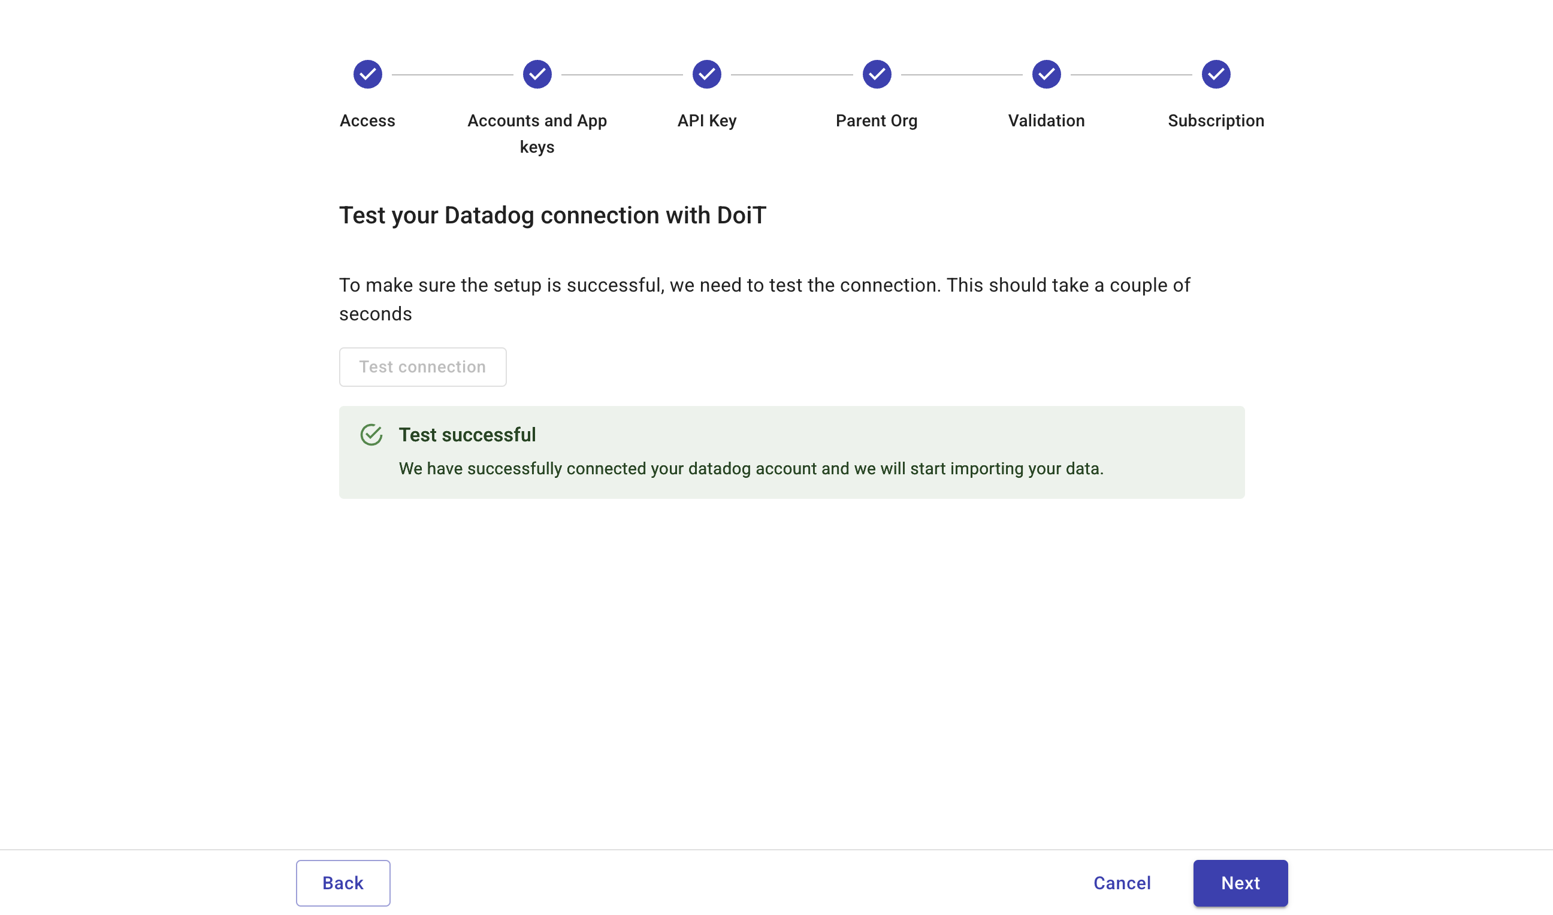1553x915 pixels.
Task: Click the Accounts and App keys step icon
Action: (537, 74)
